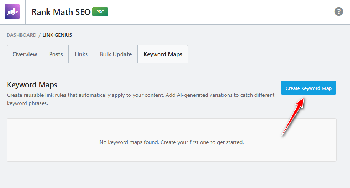Click Create Keyword Map button
Viewport: 350px width, 188px height.
(308, 88)
